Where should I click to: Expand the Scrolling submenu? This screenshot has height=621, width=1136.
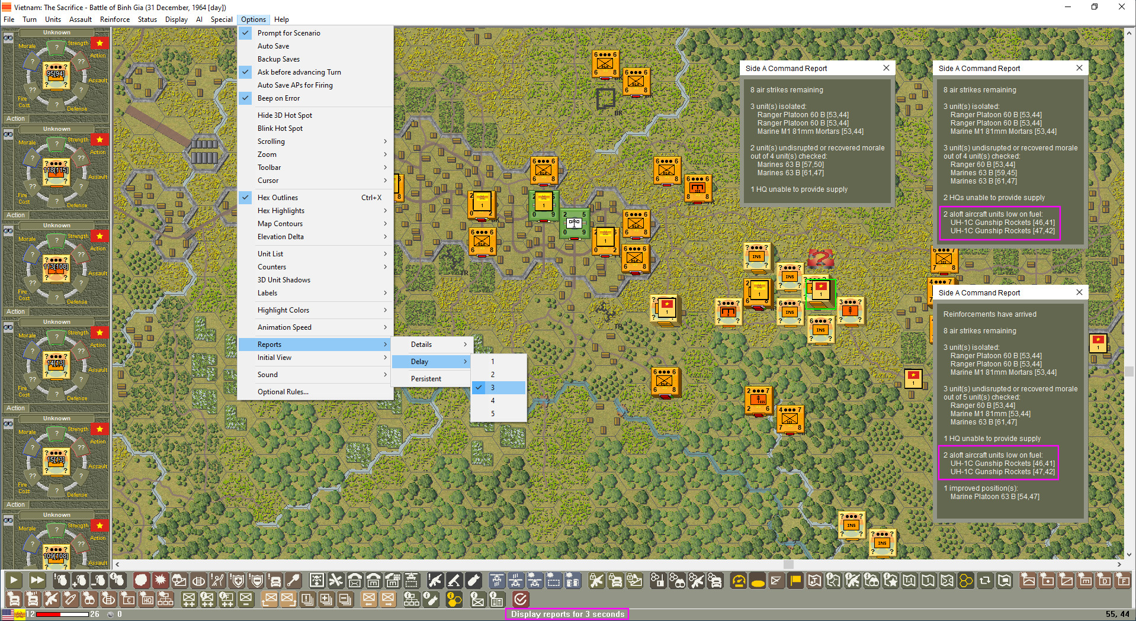click(x=316, y=141)
